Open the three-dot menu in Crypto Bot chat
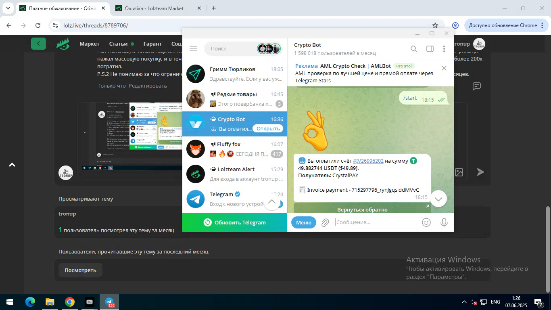The height and width of the screenshot is (310, 551). pyautogui.click(x=444, y=49)
